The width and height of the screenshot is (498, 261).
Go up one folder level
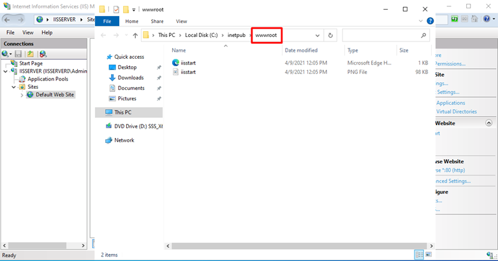(x=135, y=35)
